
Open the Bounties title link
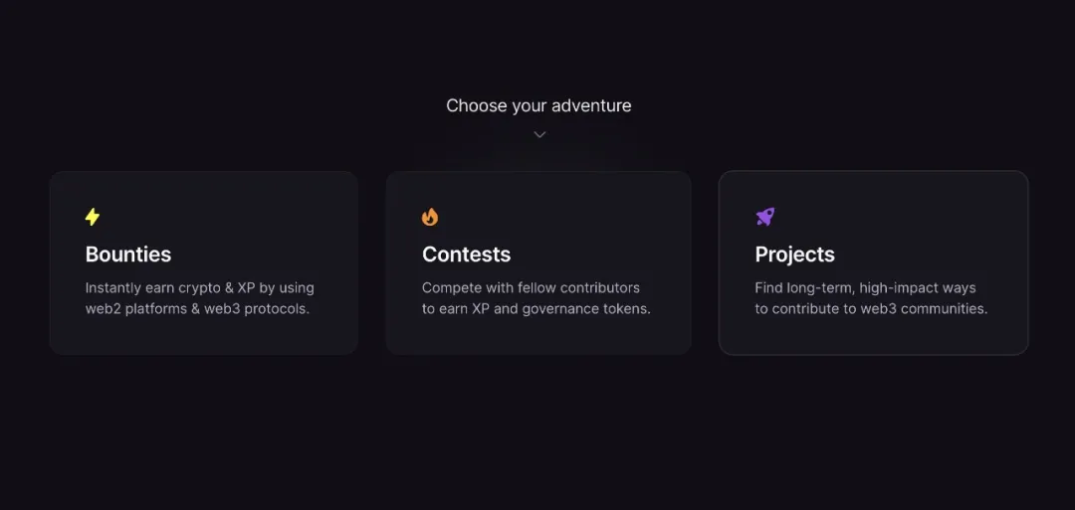click(x=128, y=255)
